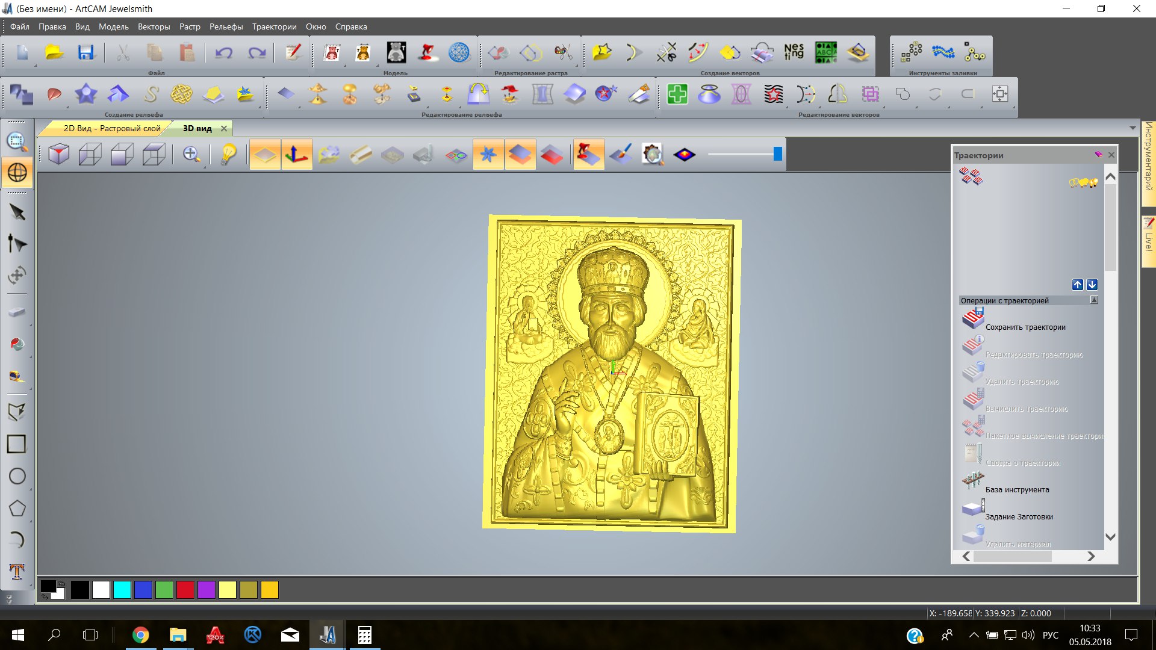1156x650 pixels.
Task: Select the draw ellipse tool
Action: [17, 476]
